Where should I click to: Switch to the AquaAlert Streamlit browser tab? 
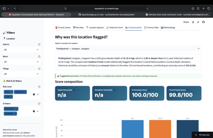click(36, 15)
